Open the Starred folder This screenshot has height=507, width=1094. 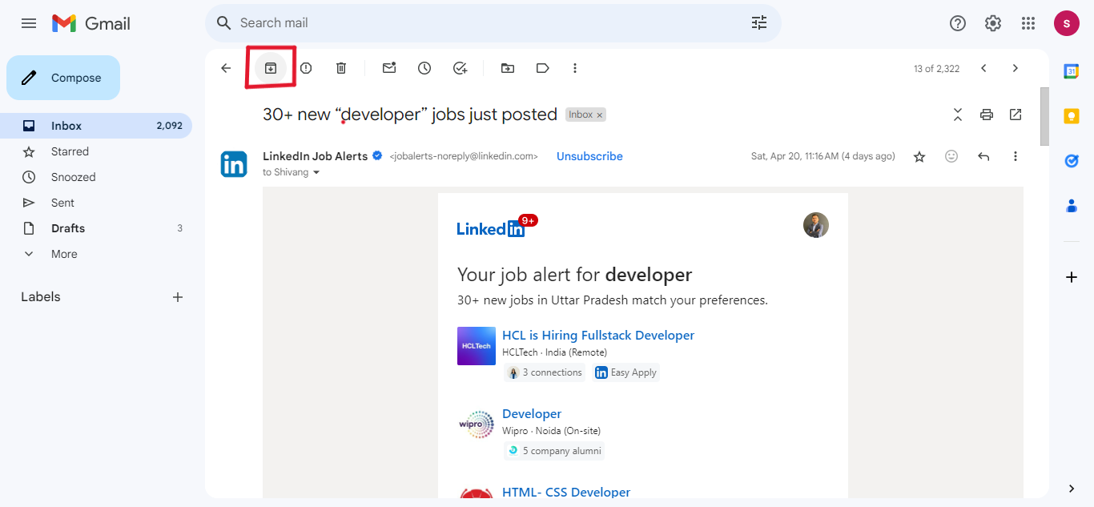[x=96, y=151]
